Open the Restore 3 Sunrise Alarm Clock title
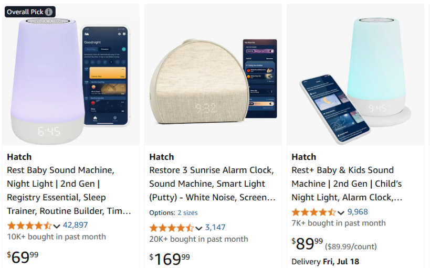This screenshot has height=268, width=430. point(212,184)
